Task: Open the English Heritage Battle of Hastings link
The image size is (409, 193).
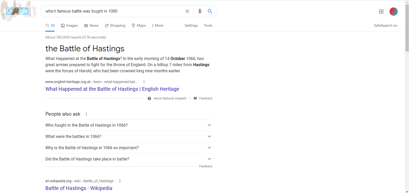Action: coord(112,89)
